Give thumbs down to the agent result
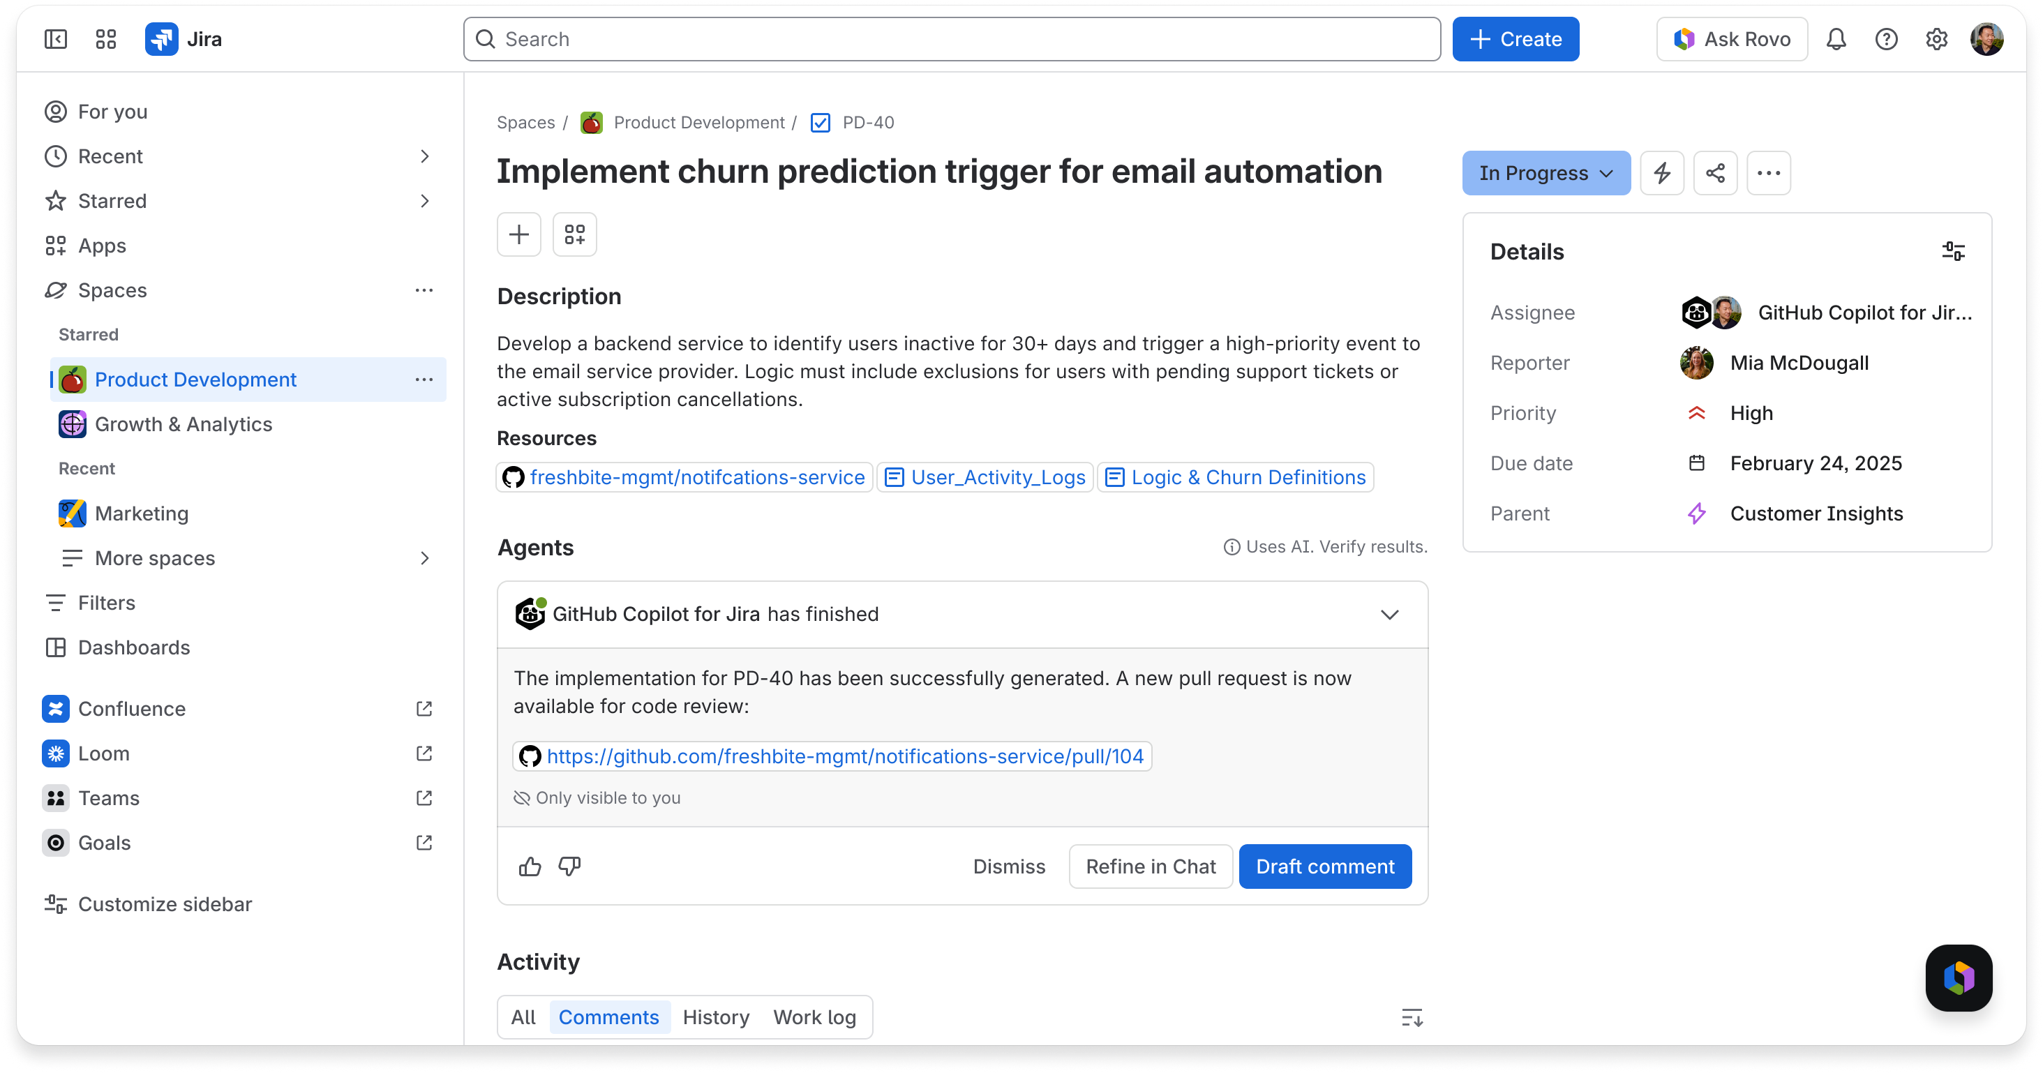 pos(569,866)
